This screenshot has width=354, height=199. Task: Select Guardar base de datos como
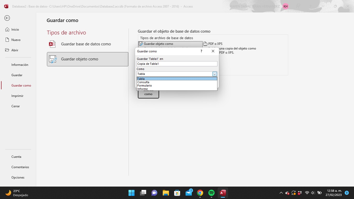pyautogui.click(x=86, y=44)
